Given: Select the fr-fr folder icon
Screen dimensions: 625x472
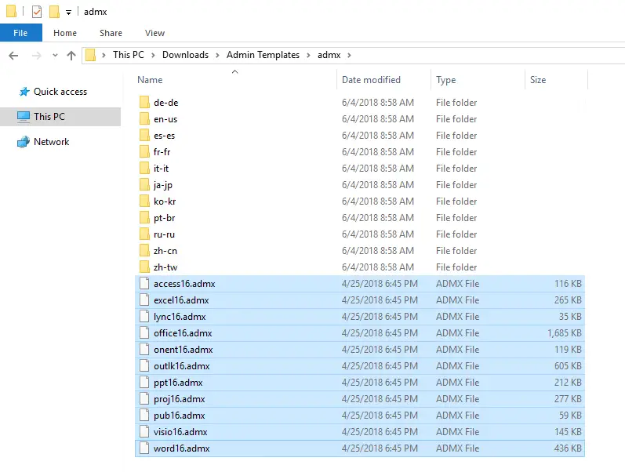Looking at the screenshot, I should pos(144,151).
